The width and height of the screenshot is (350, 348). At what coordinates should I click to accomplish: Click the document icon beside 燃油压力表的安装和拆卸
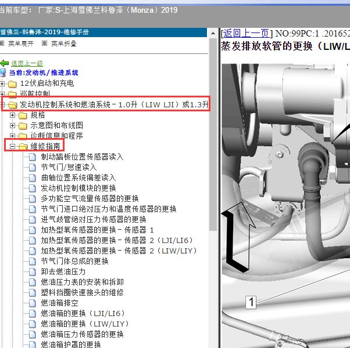[33, 282]
